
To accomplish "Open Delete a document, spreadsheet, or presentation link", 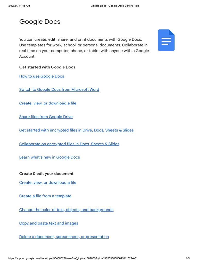I will [64, 237].
